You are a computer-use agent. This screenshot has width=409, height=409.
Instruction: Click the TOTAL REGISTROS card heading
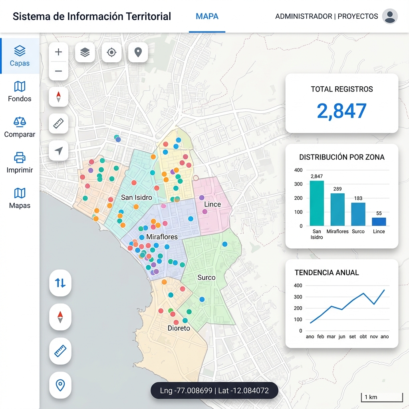pyautogui.click(x=342, y=89)
